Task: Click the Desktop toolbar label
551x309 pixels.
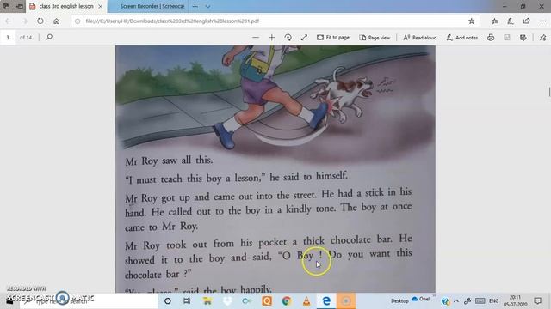Action: (399, 300)
